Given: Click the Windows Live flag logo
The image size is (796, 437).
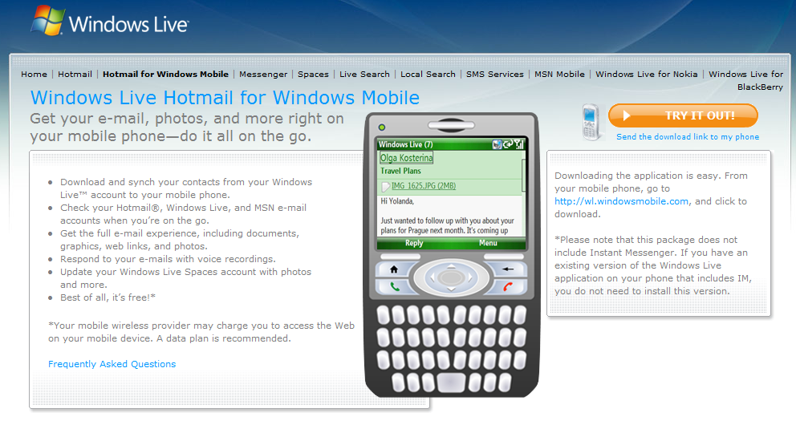Looking at the screenshot, I should pos(47,20).
